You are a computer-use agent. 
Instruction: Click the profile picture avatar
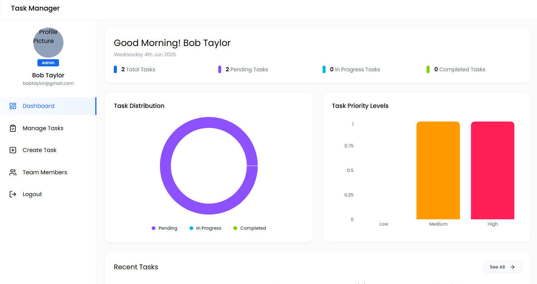coord(48,42)
